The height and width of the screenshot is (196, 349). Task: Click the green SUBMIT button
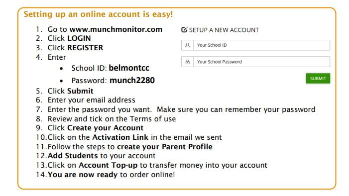pos(318,79)
